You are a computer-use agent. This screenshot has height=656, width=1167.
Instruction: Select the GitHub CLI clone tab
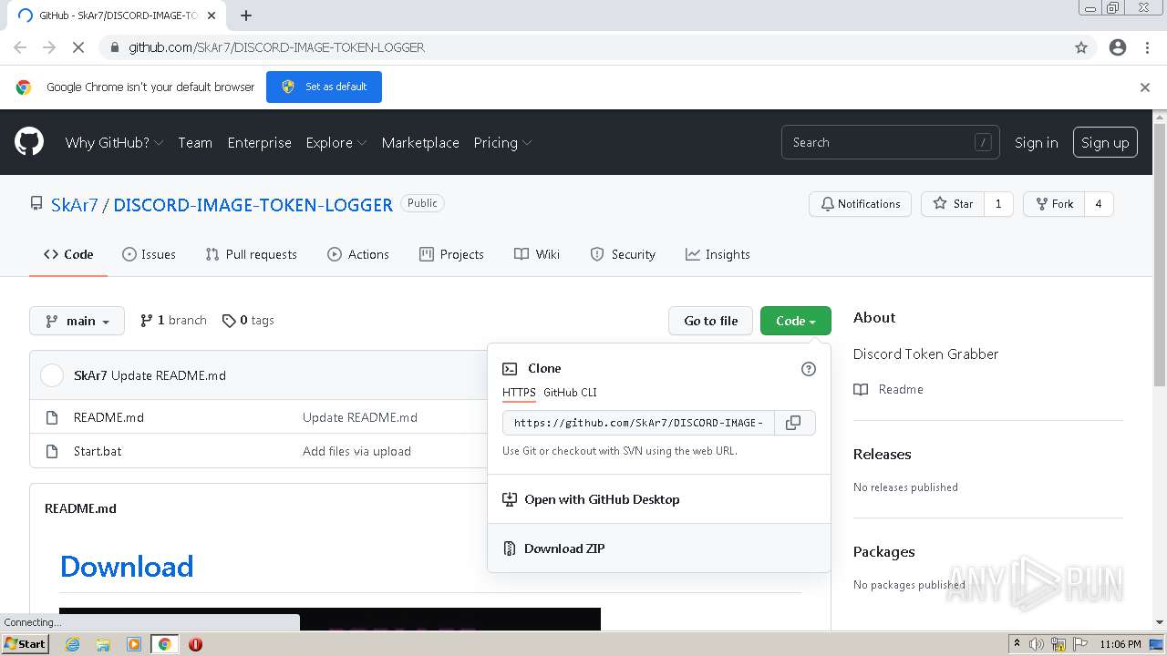coord(570,393)
